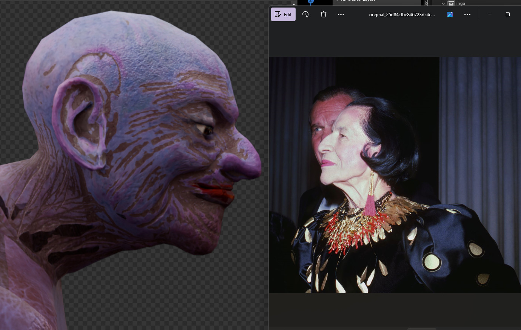Minimize the Photos window

[x=490, y=14]
